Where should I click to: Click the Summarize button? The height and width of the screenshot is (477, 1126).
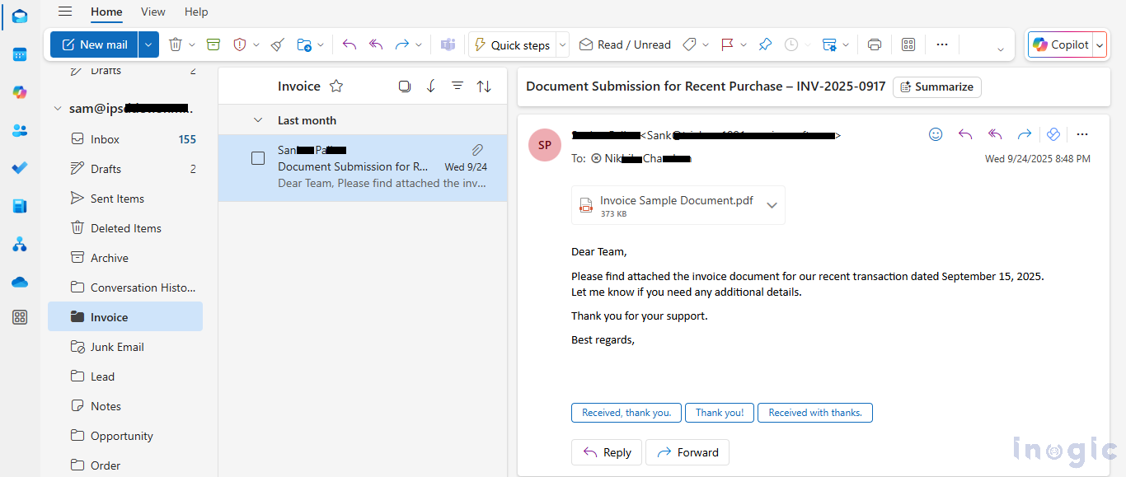tap(936, 87)
